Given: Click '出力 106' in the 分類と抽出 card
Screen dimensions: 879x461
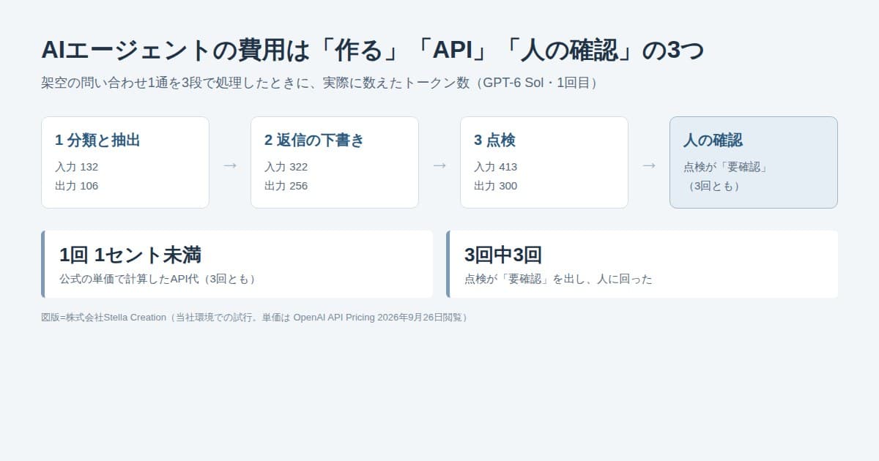Looking at the screenshot, I should point(76,186).
